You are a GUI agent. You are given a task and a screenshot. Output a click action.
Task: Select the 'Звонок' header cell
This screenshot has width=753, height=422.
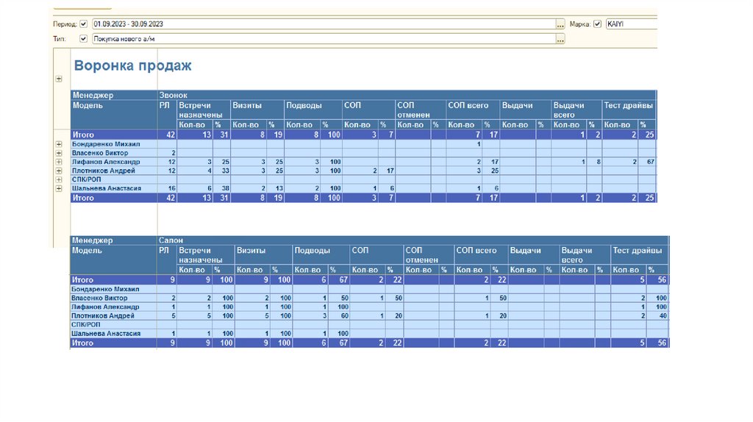point(174,95)
